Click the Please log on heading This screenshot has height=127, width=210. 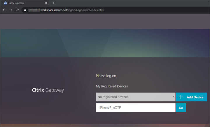pyautogui.click(x=106, y=76)
